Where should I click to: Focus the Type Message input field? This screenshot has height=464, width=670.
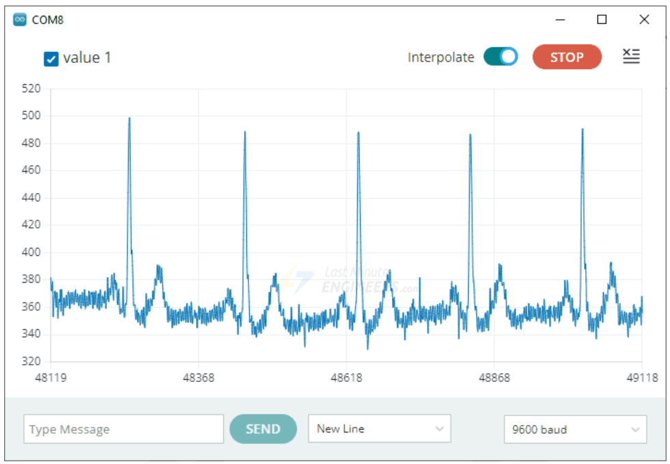click(123, 428)
